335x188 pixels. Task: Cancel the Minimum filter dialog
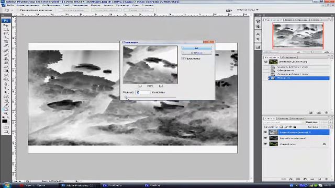tap(197, 53)
